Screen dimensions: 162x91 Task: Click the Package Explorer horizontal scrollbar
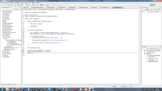9,84
